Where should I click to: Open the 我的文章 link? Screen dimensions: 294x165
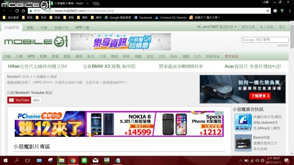(248, 27)
